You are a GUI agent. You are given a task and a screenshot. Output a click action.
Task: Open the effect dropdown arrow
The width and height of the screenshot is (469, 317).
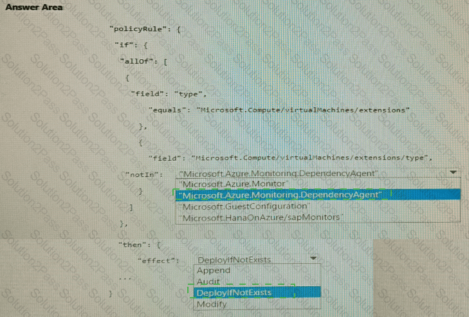pos(313,258)
